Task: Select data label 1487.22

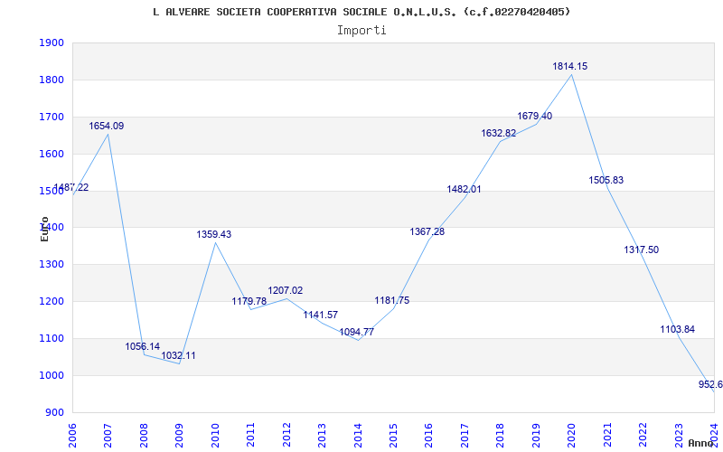Action: (71, 188)
